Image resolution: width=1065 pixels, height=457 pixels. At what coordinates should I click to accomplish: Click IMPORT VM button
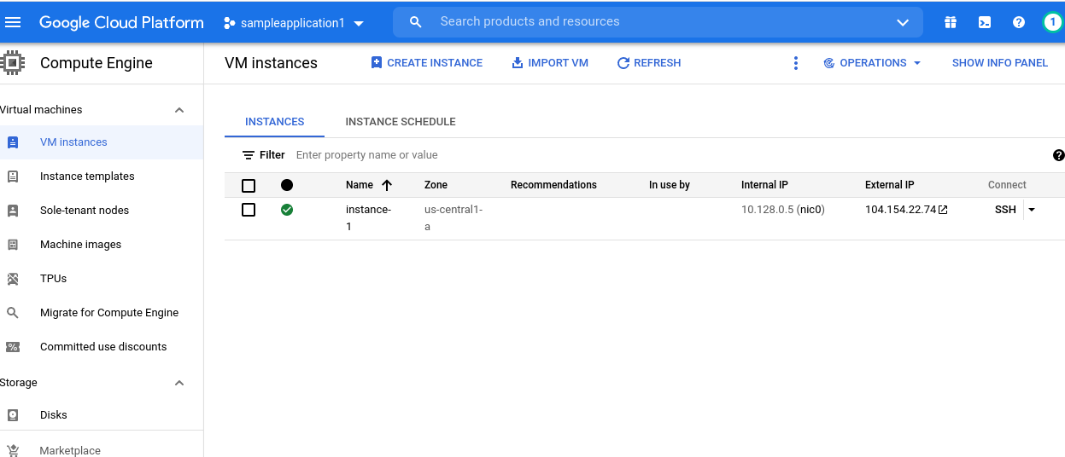(550, 63)
